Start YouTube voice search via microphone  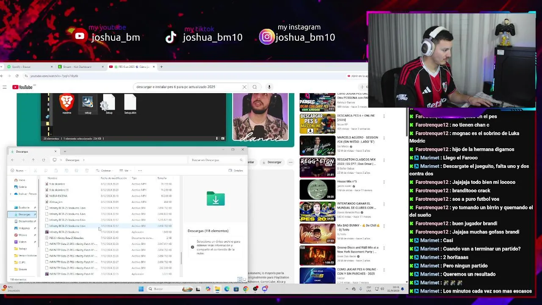click(x=269, y=87)
